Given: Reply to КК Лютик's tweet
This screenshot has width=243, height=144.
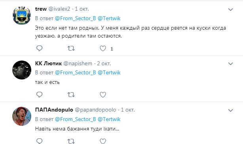Looking at the screenshot, I should click(39, 95).
